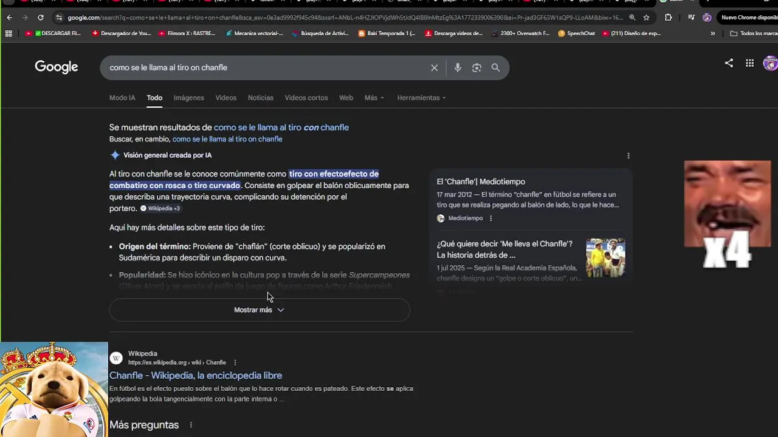Reload the page with the refresh icon

click(x=41, y=18)
